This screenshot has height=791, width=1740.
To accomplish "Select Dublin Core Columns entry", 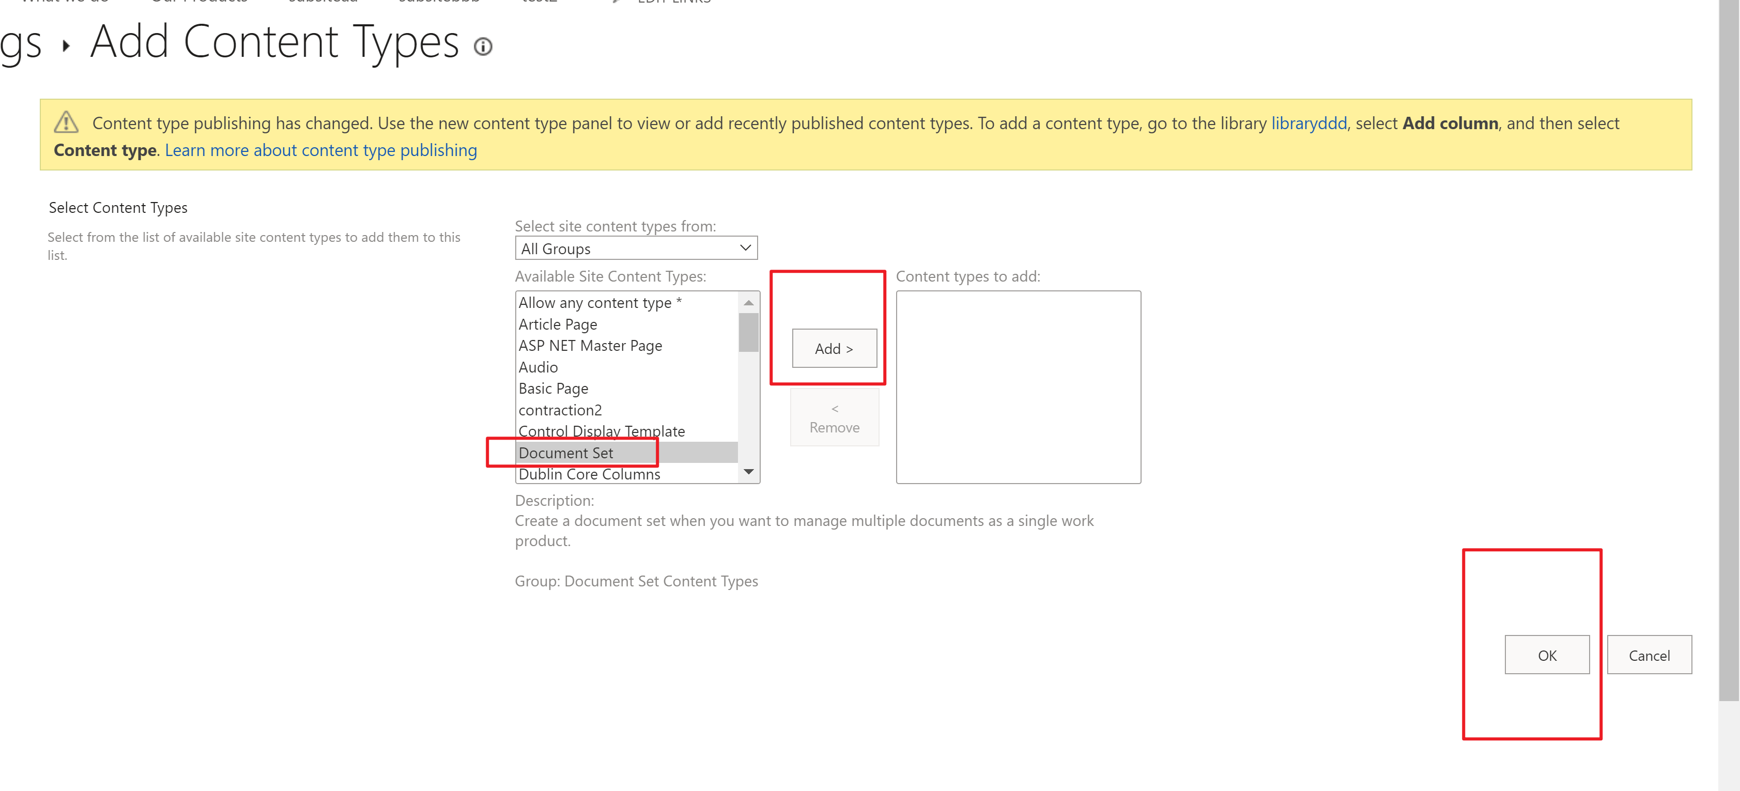I will [627, 474].
